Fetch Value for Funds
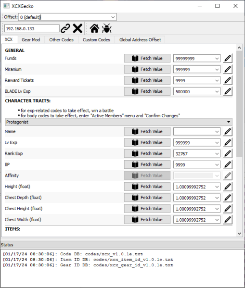 pos(147,58)
